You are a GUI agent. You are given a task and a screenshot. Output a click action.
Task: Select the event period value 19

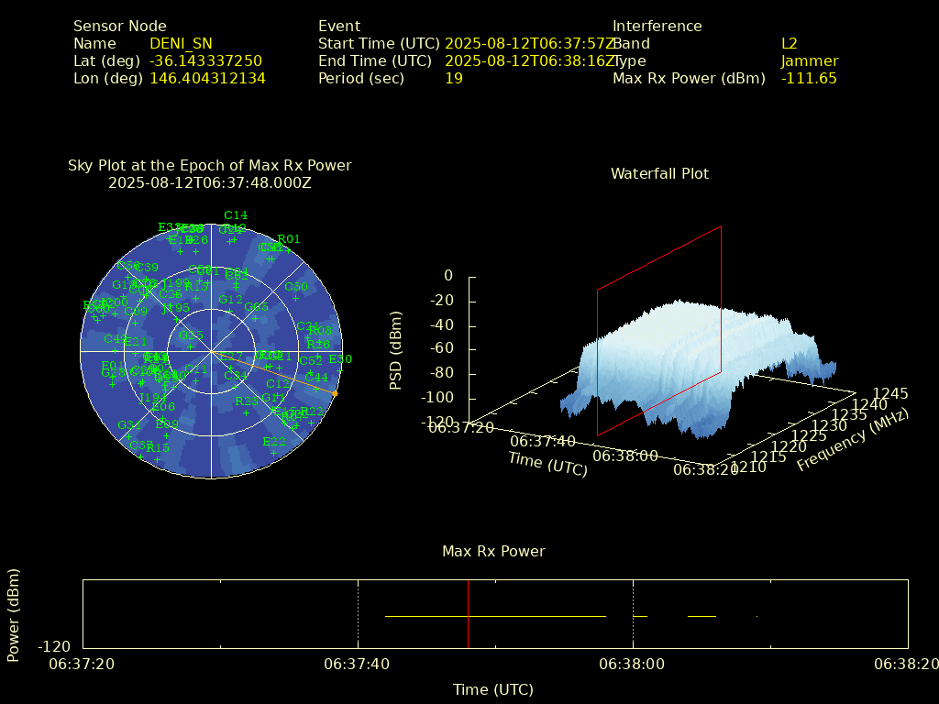point(453,79)
